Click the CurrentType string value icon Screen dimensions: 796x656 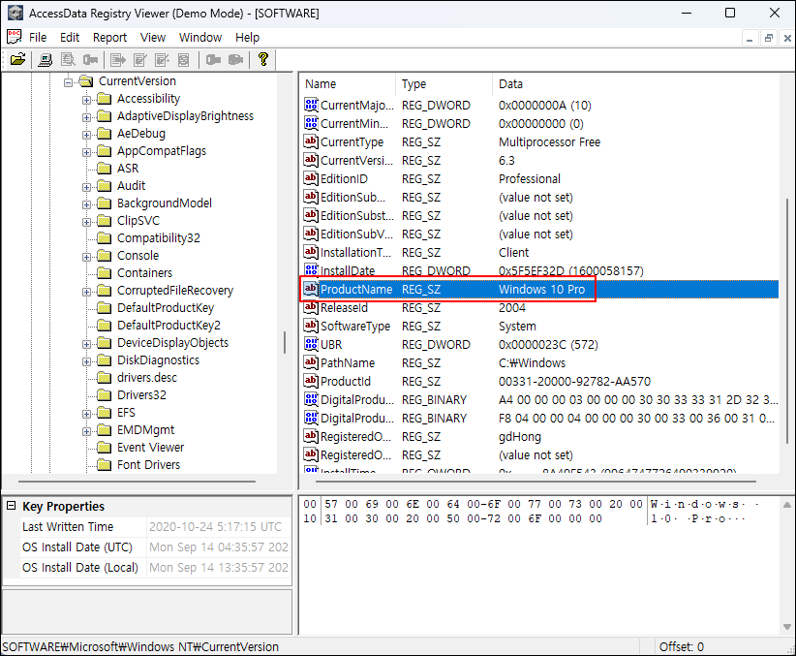coord(311,141)
